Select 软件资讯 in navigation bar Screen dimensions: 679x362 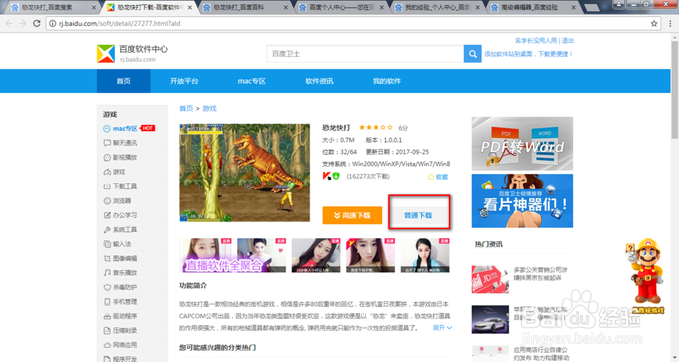coord(319,81)
